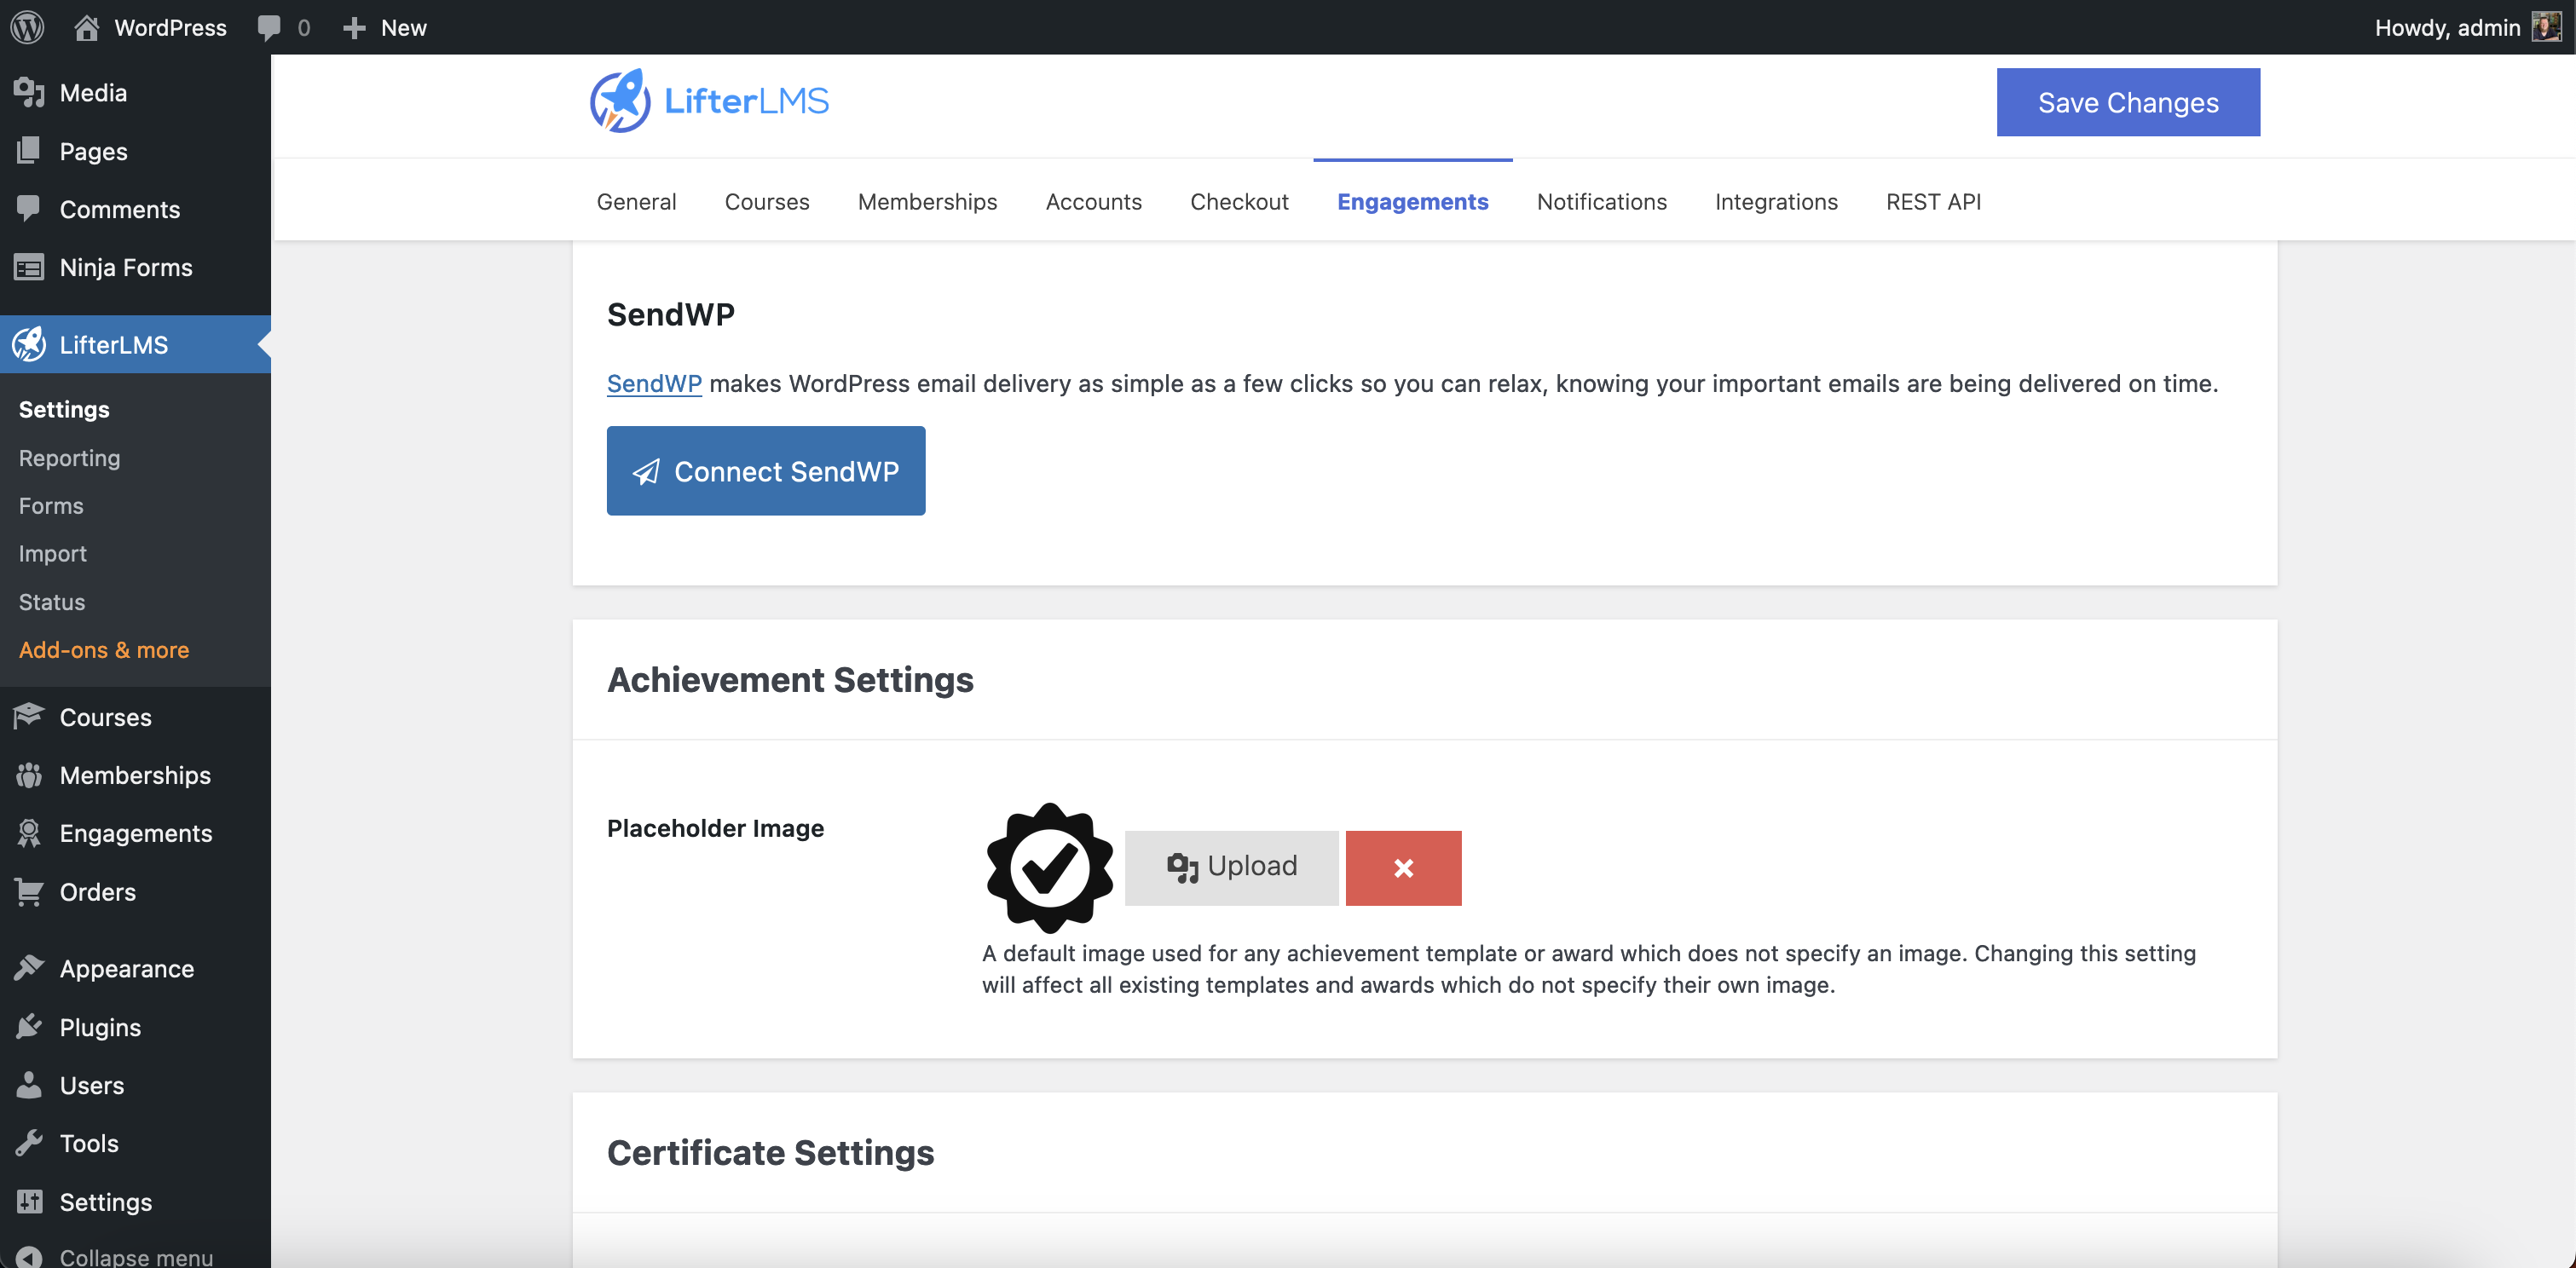Click the achievement badge placeholder thumbnail
Image resolution: width=2576 pixels, height=1268 pixels.
coord(1049,867)
